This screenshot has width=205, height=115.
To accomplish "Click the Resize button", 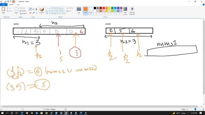I will click(23, 11).
